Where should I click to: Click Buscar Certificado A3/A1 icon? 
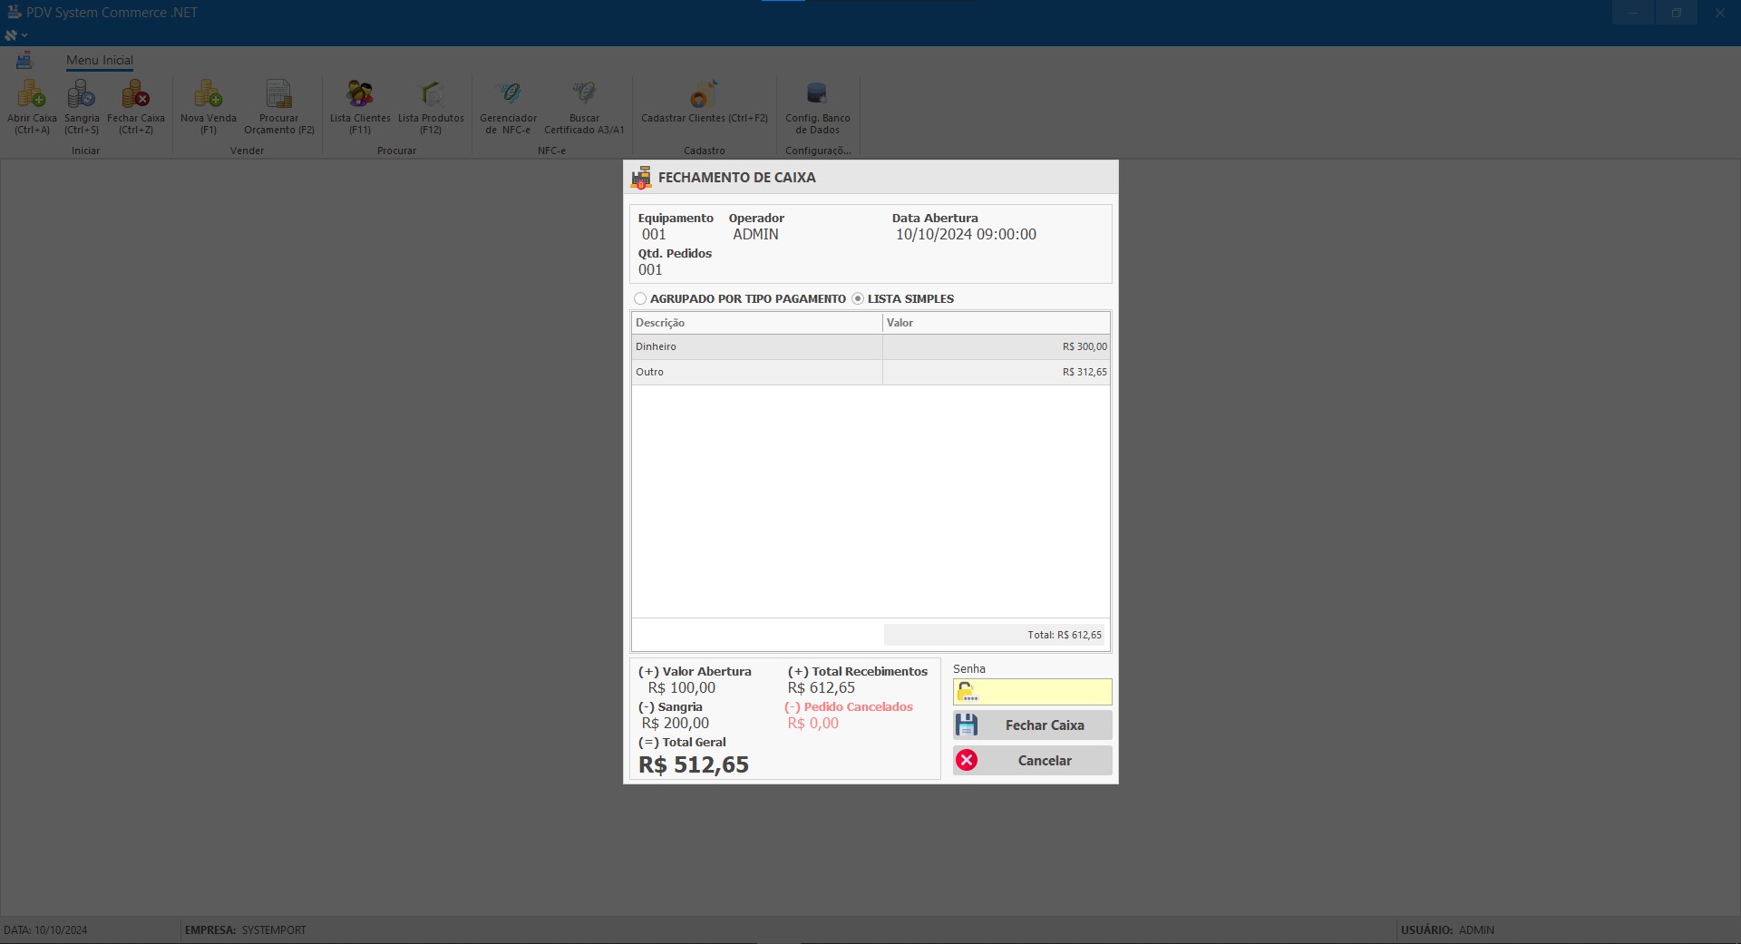[584, 94]
